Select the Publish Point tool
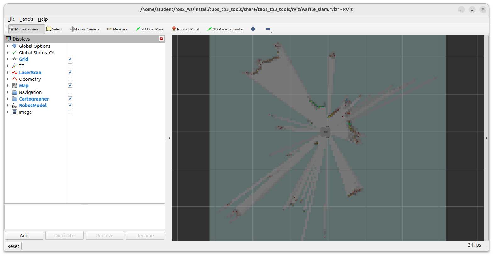The image size is (493, 256). [x=186, y=29]
